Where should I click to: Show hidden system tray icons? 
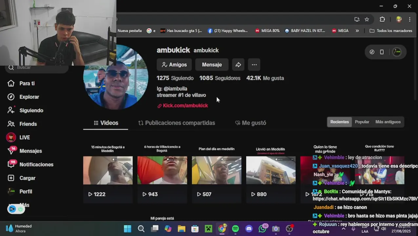coord(343,228)
